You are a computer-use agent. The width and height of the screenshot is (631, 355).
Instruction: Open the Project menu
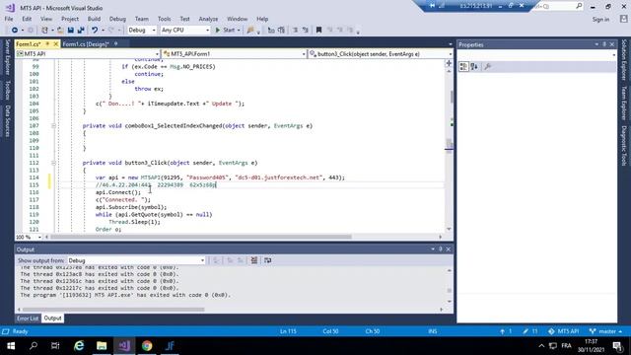(x=70, y=19)
